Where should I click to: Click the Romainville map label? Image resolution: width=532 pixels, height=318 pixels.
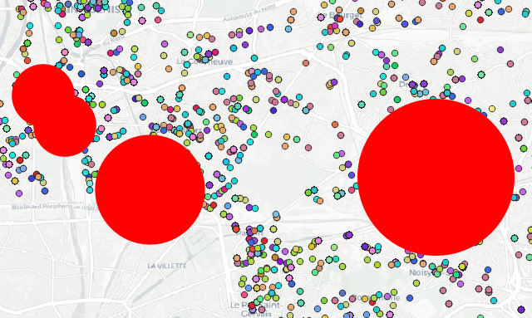click(x=375, y=298)
